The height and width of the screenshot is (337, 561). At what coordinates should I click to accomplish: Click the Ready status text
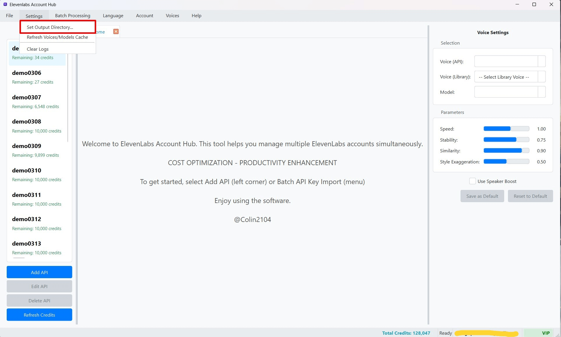pyautogui.click(x=446, y=333)
